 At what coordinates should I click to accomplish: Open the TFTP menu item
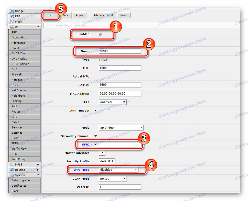(x=25, y=143)
